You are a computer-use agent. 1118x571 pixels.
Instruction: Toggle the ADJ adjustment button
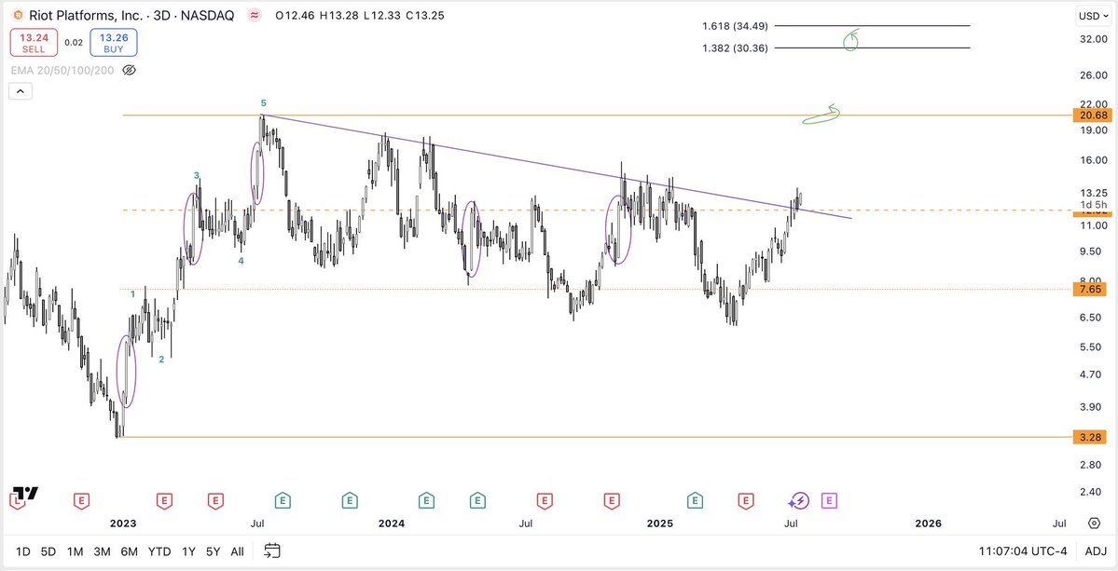coord(1096,551)
